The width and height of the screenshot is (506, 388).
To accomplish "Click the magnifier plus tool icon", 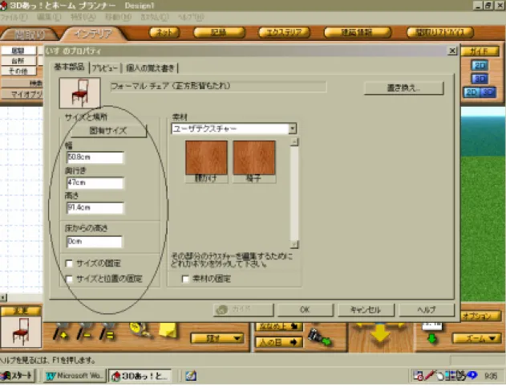I will pyautogui.click(x=61, y=332).
